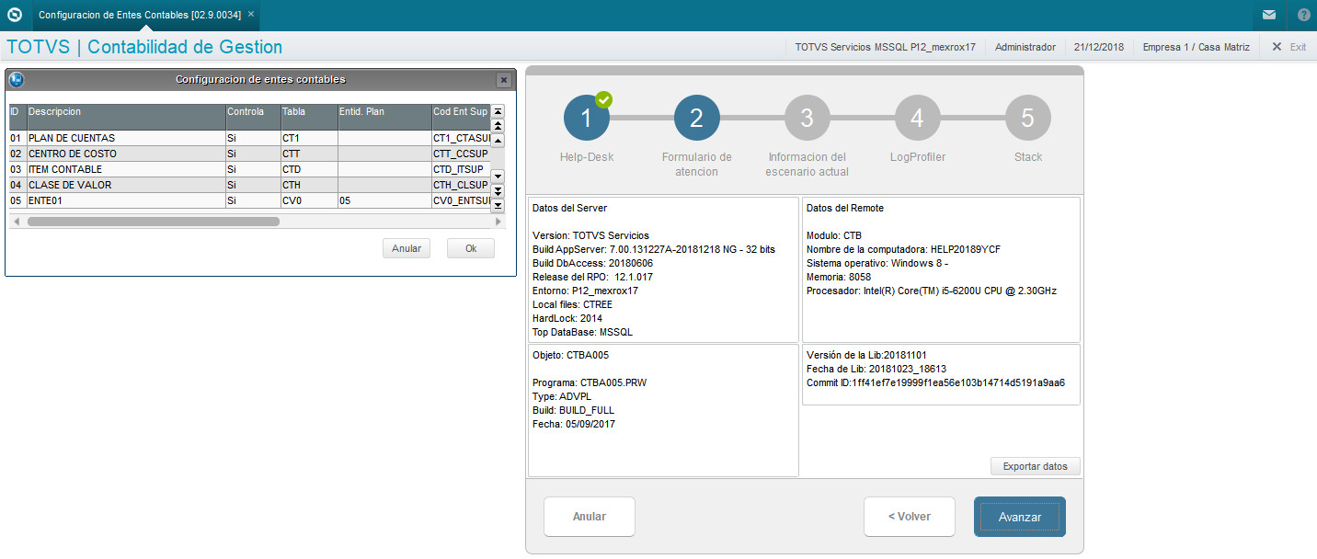Image resolution: width=1317 pixels, height=559 pixels.
Task: Select wizard step 4 LogProfiler circle
Action: (x=918, y=118)
